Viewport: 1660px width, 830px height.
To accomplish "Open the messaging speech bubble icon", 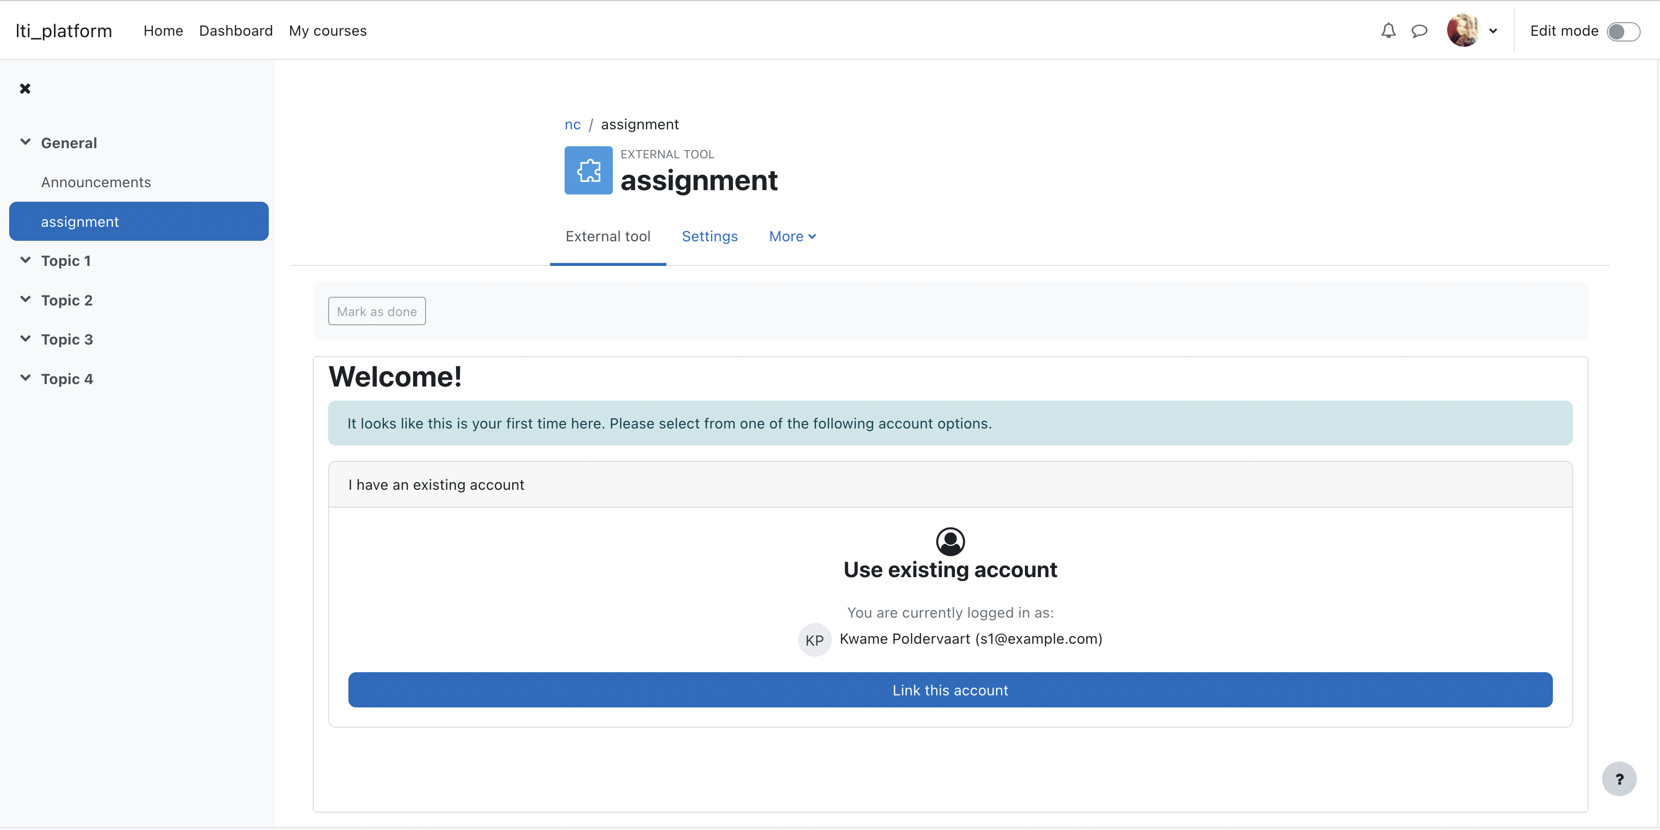I will pyautogui.click(x=1419, y=30).
